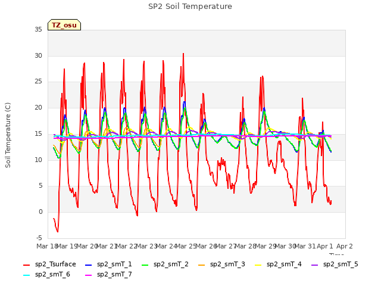Click the 0 y-axis tick label
Screen dimensions: 381x286
tap(40, 212)
